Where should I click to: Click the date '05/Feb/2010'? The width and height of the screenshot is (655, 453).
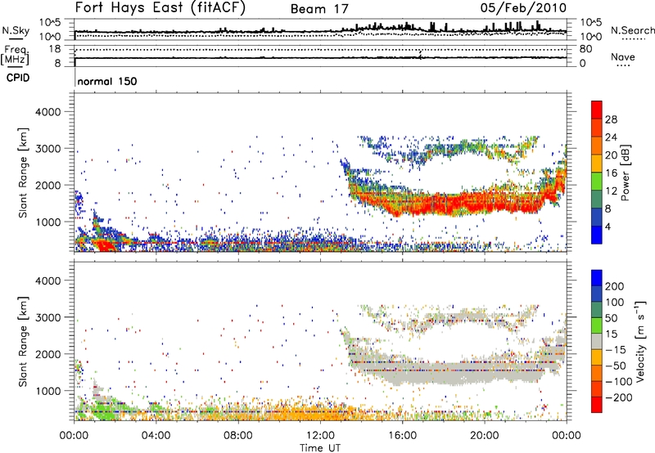(523, 7)
